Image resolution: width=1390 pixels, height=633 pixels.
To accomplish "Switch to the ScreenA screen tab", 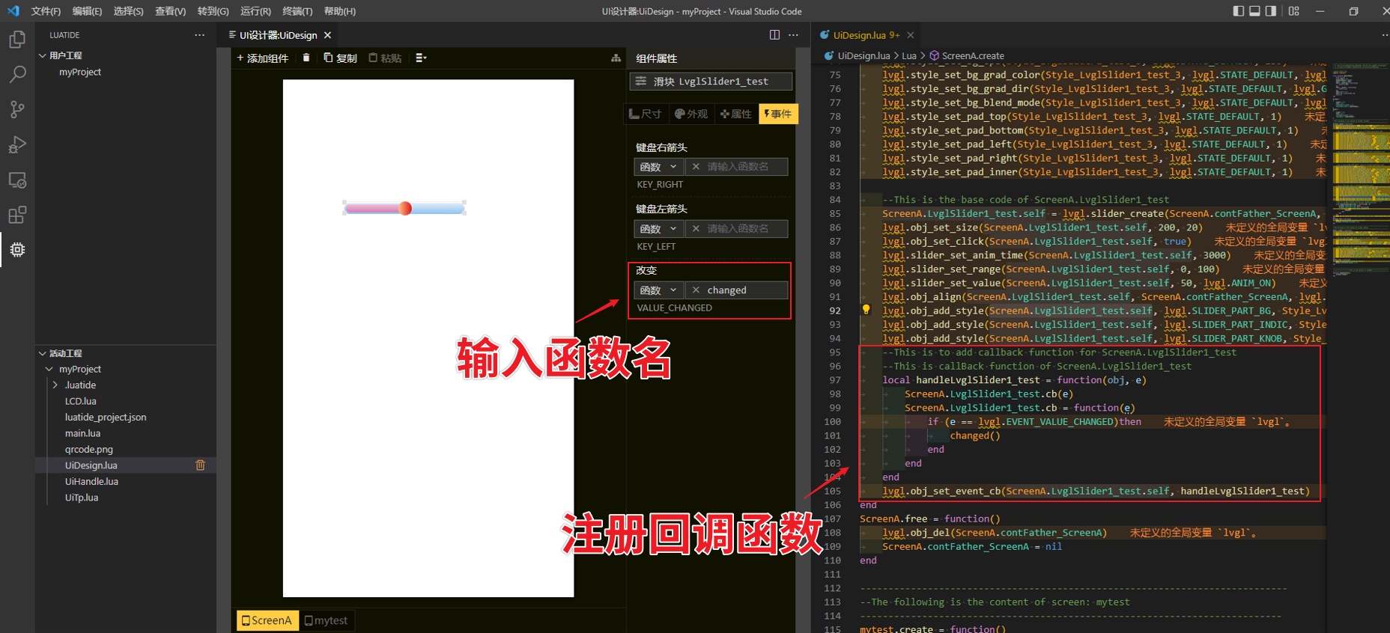I will point(267,620).
